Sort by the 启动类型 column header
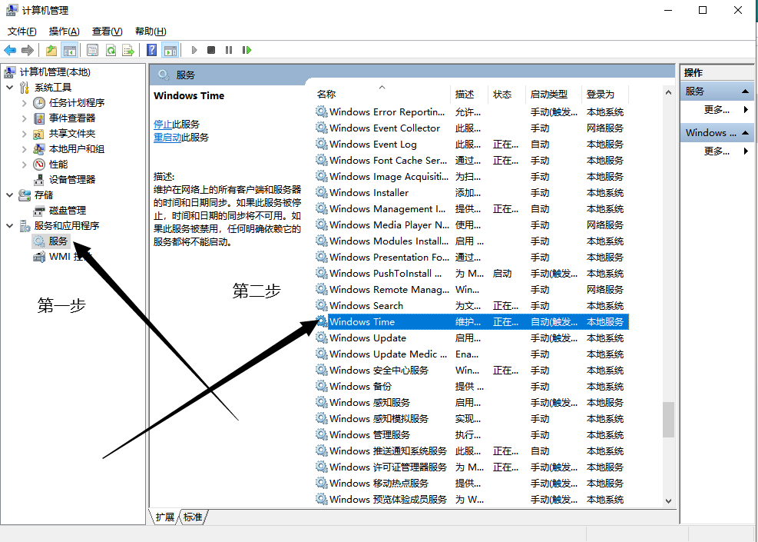Viewport: 758px width, 542px height. 554,95
